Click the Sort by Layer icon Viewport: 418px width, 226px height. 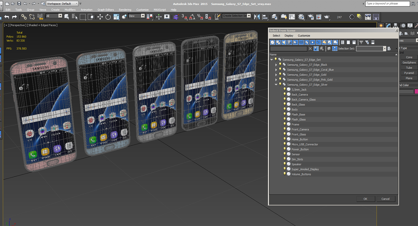(x=329, y=49)
